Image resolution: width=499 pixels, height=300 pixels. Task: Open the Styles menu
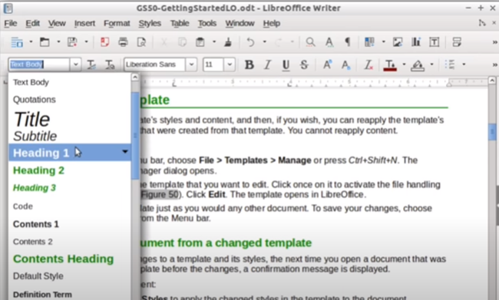150,23
